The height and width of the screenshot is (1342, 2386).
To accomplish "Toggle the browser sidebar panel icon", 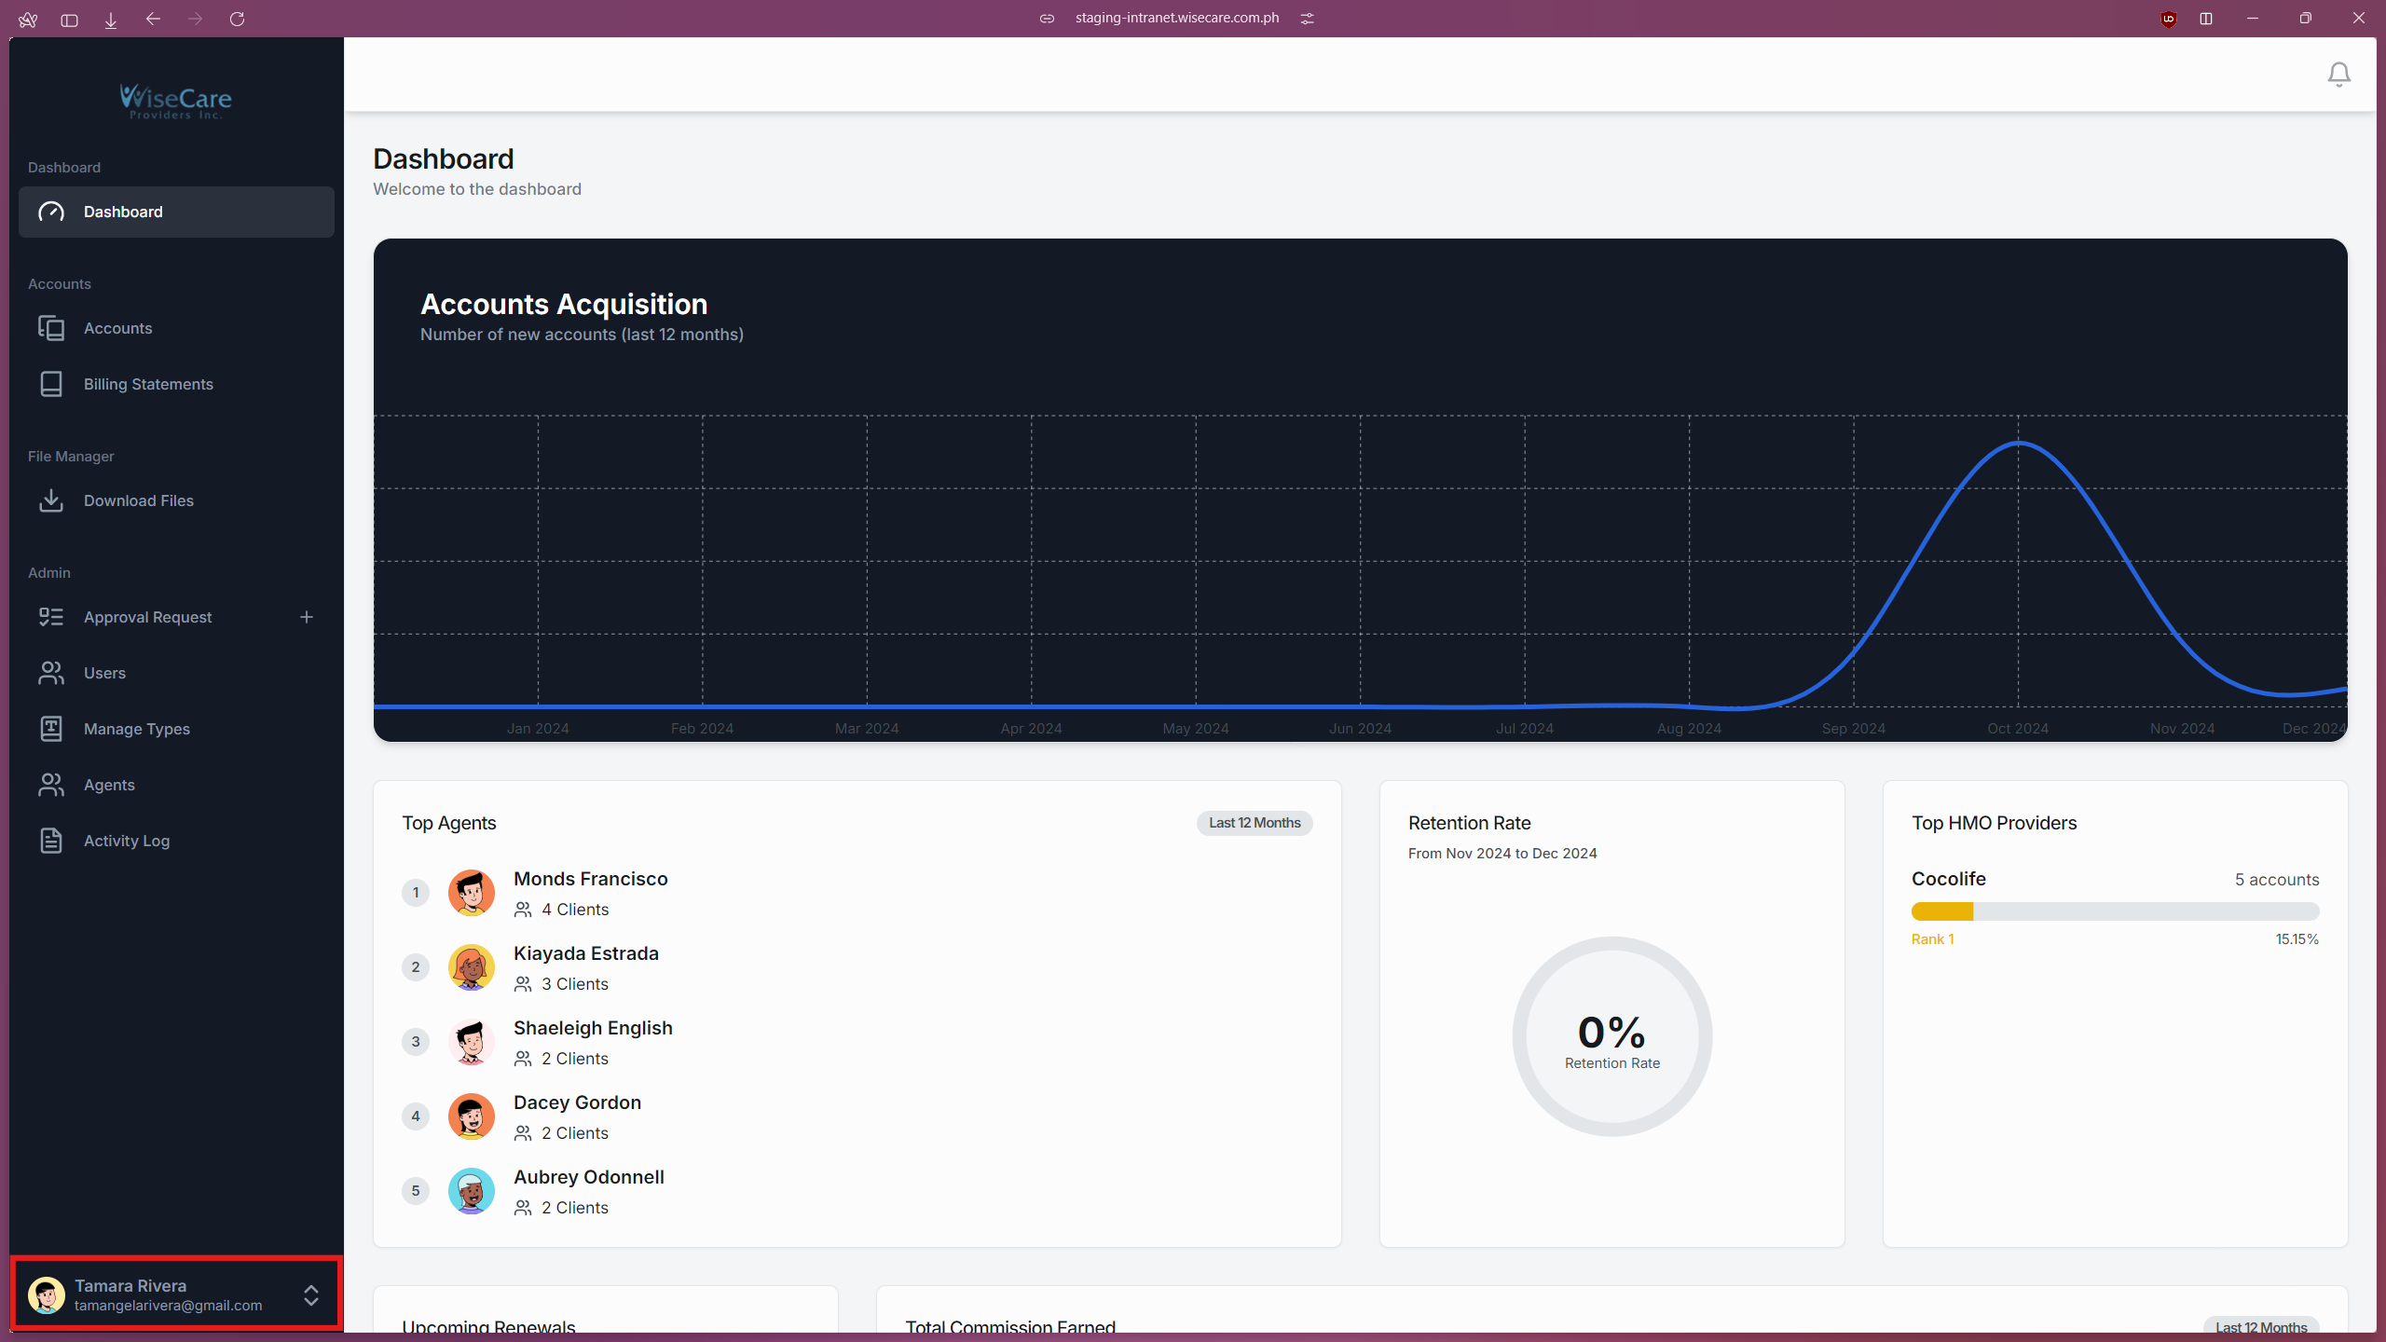I will coord(69,19).
